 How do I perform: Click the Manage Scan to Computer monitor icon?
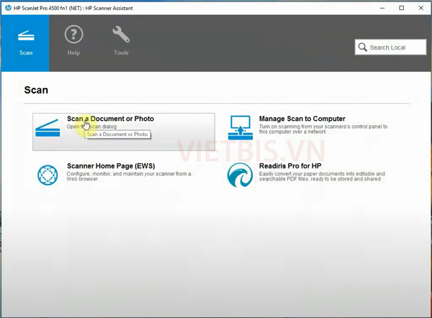tap(240, 127)
